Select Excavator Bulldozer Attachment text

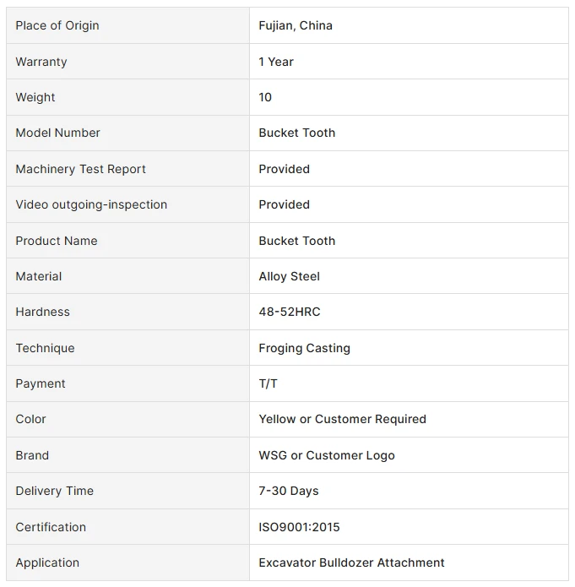(351, 563)
